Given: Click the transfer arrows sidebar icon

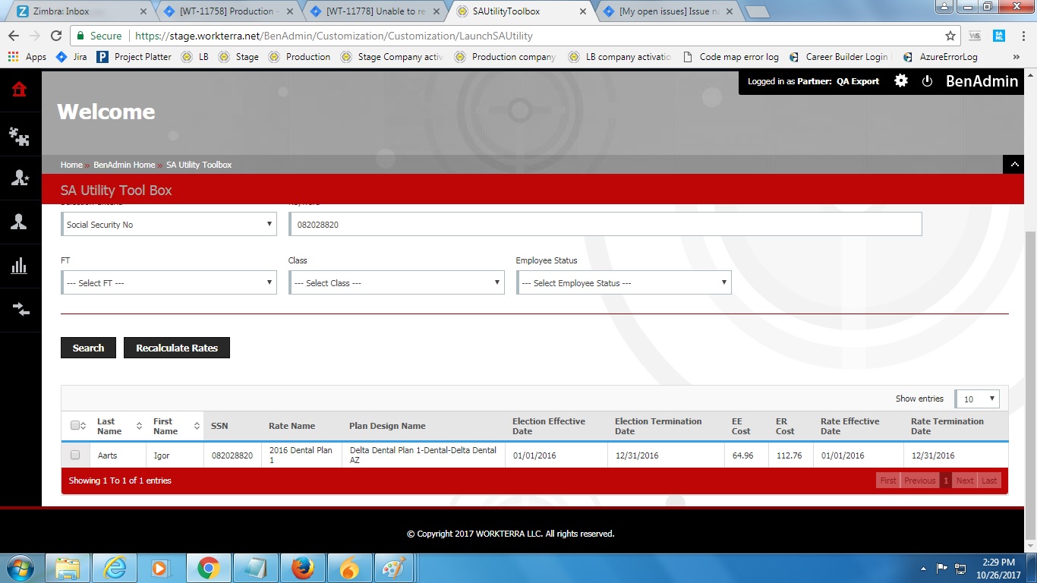Looking at the screenshot, I should (x=20, y=309).
